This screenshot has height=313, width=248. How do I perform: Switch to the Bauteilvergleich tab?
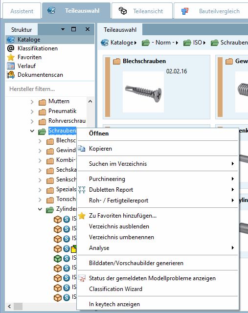(x=211, y=11)
